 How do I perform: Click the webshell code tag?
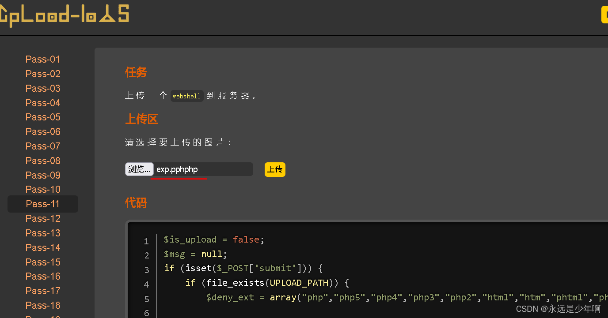[x=187, y=96]
